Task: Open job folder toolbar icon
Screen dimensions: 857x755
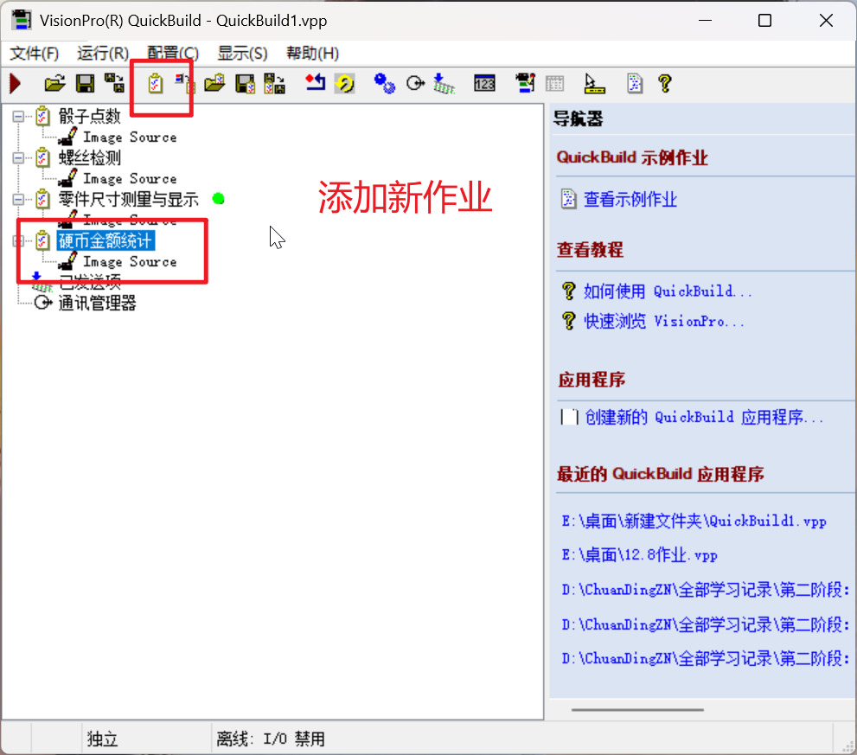Action: (214, 84)
